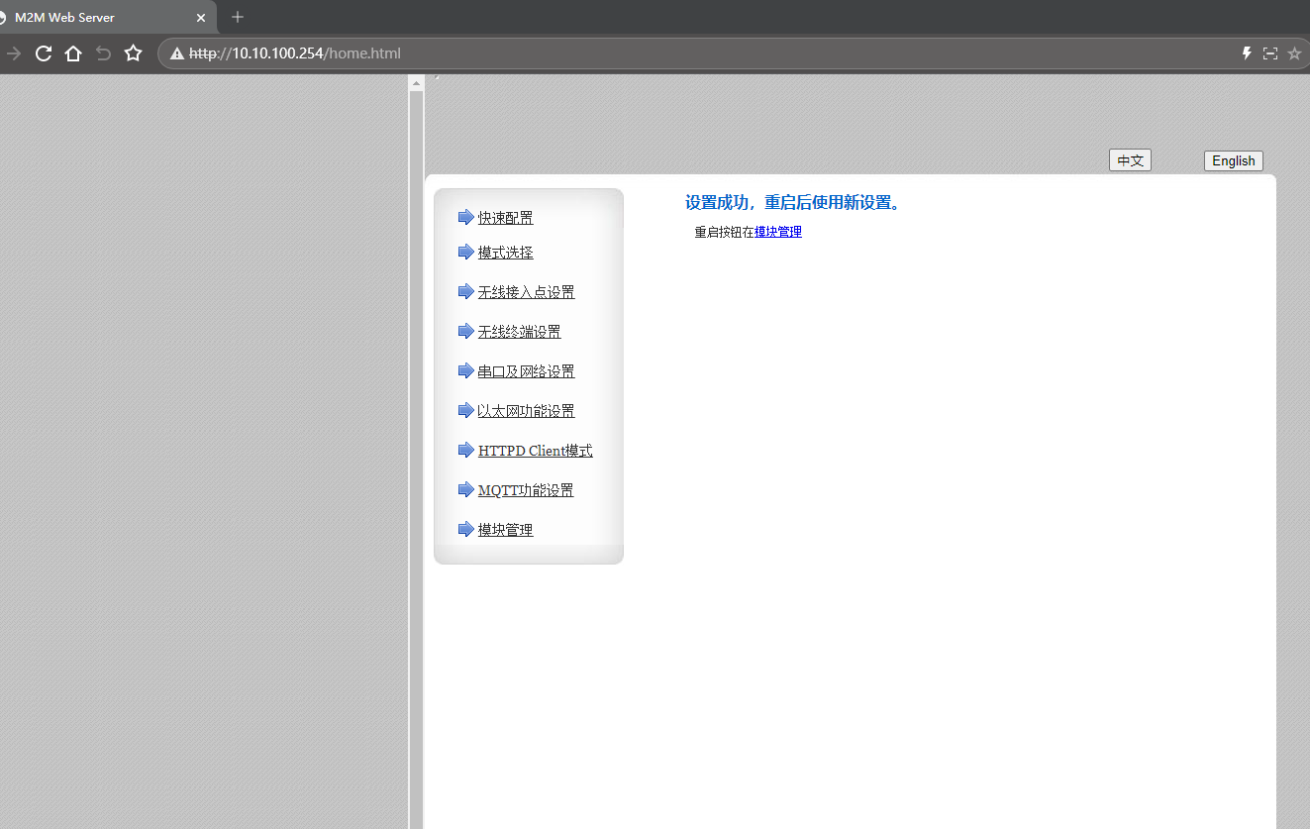Open 串口及网络设置 in the sidebar
The height and width of the screenshot is (829, 1310).
(526, 371)
